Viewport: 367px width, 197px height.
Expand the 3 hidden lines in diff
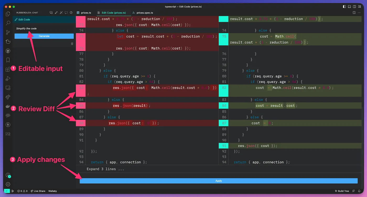(105, 169)
